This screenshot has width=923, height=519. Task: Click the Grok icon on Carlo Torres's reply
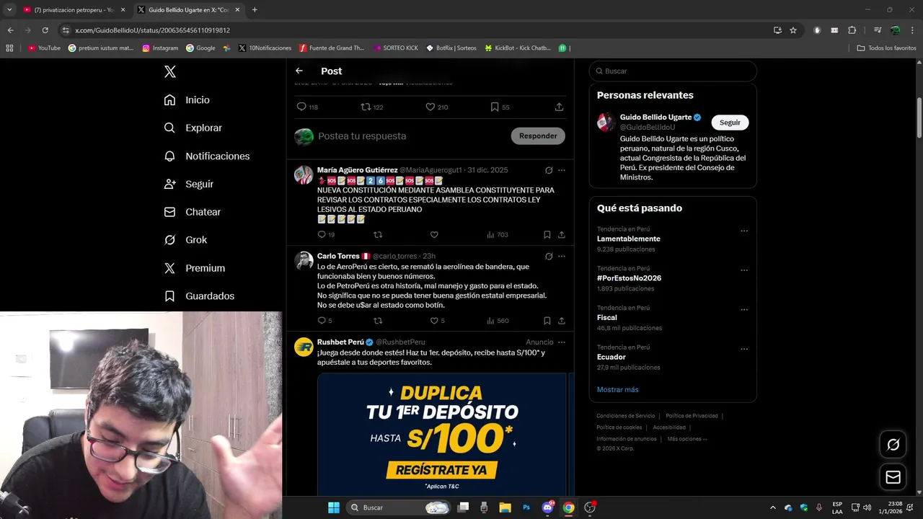[x=549, y=256]
